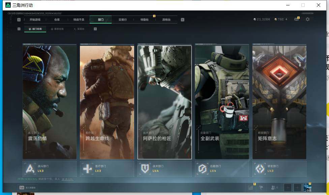This screenshot has height=195, width=329.
Task: Click the player avatar in bottom right
Action: [x=307, y=188]
